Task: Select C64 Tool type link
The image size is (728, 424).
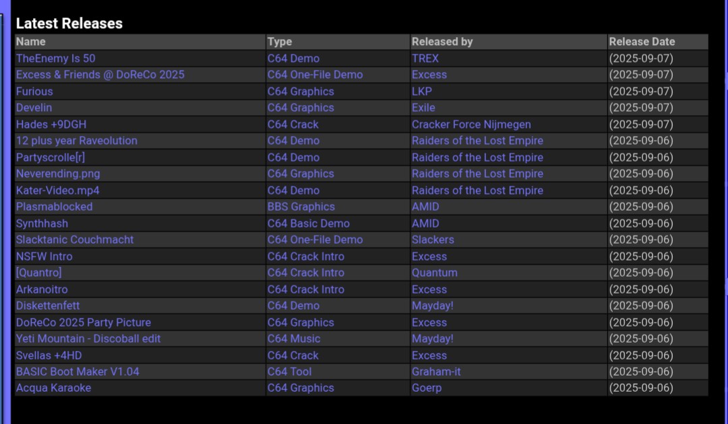Action: click(x=289, y=372)
